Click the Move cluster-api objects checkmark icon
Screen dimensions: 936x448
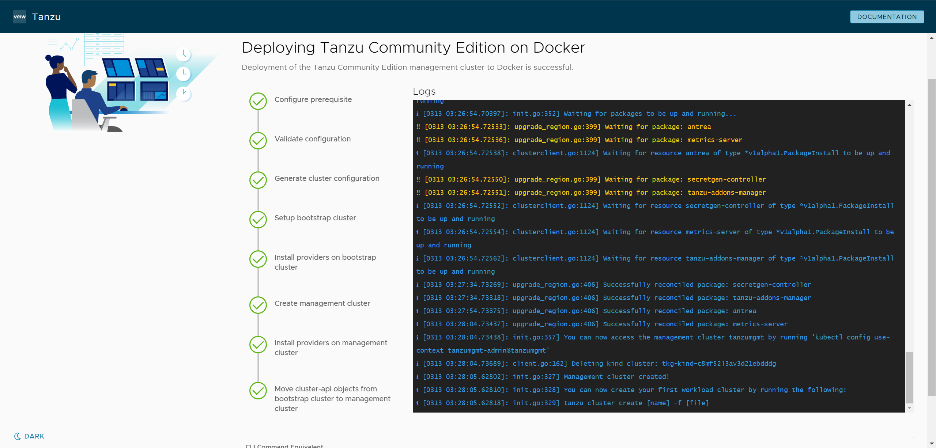click(x=258, y=390)
